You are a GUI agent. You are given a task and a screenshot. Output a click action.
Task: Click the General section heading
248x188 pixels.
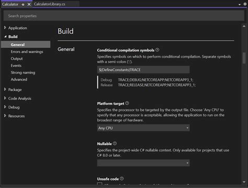66,49
